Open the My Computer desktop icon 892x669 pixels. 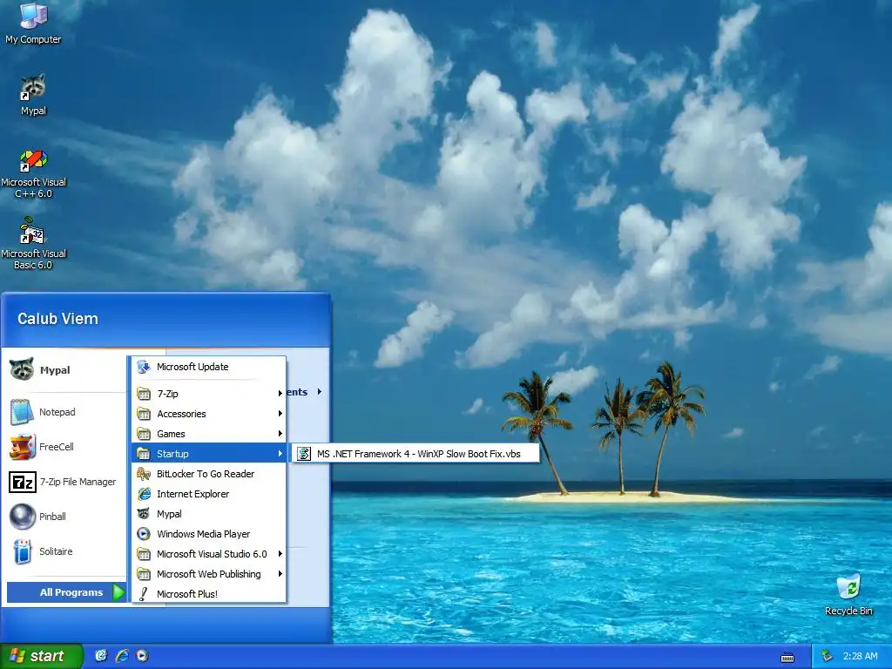pos(33,23)
